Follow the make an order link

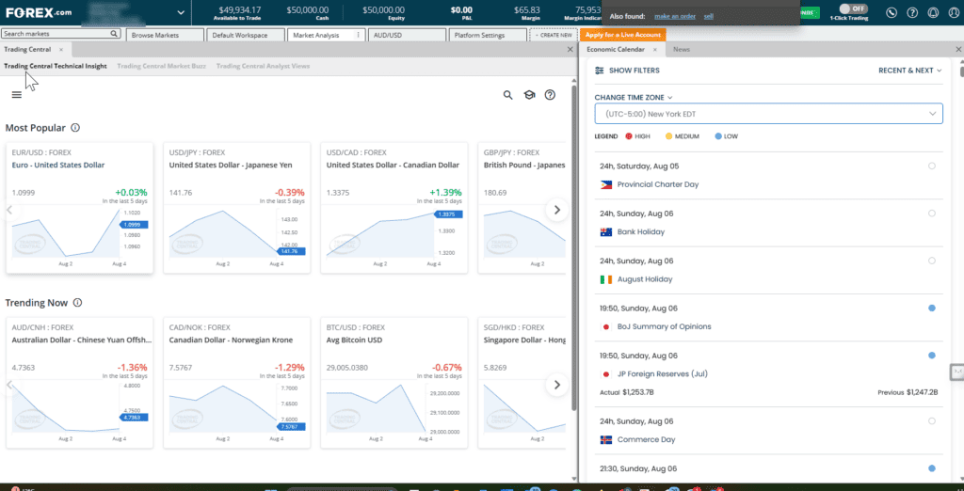coord(675,16)
